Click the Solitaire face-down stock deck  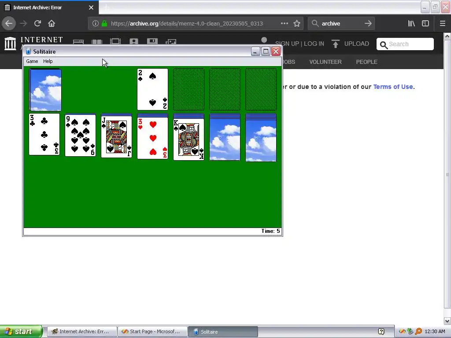45,90
